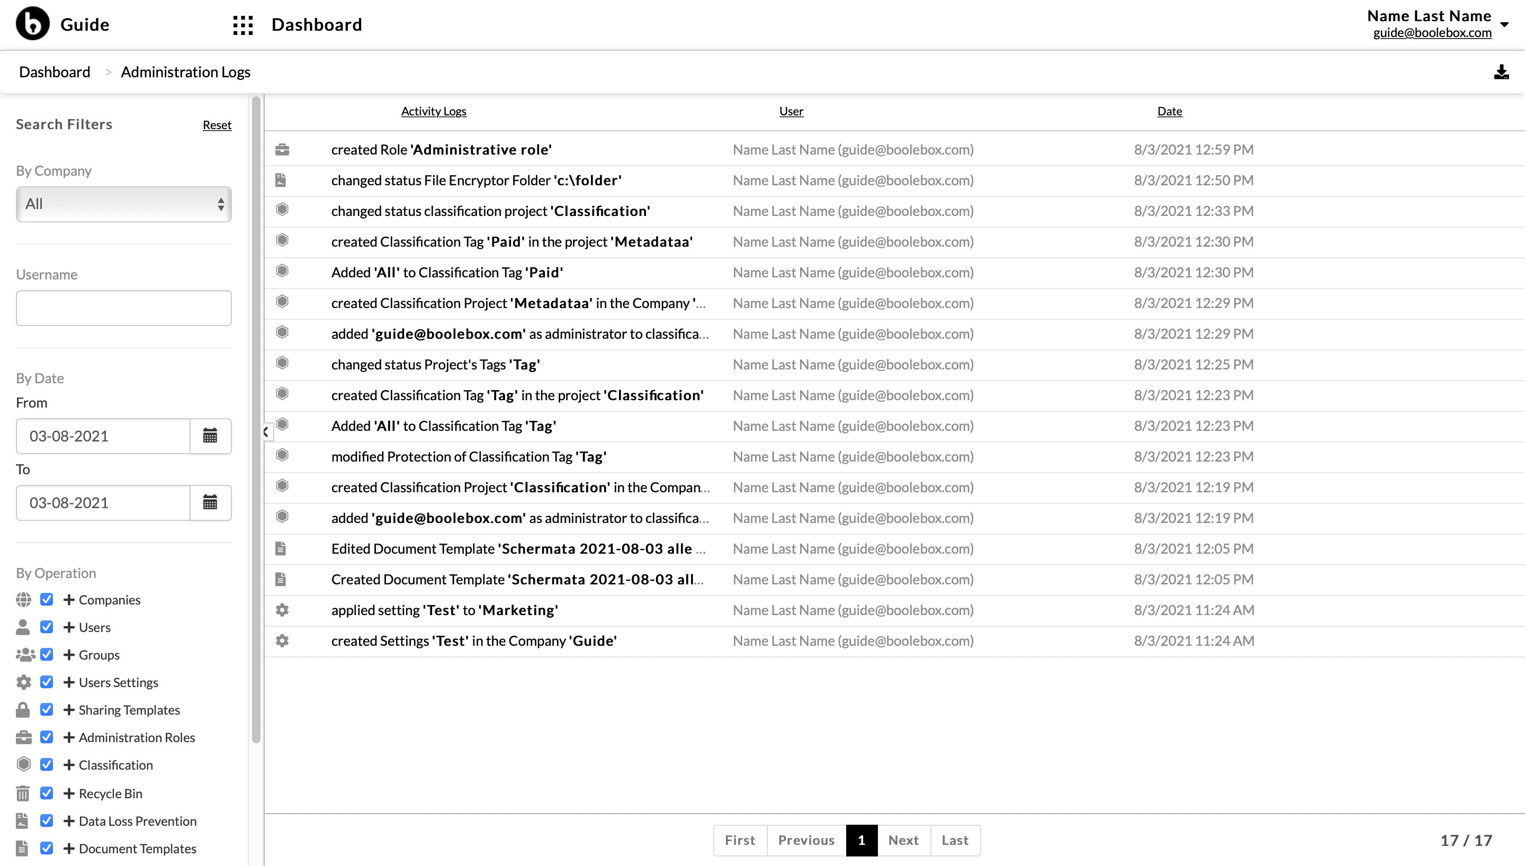Click the Users person icon in filters
The height and width of the screenshot is (866, 1525).
(x=23, y=627)
